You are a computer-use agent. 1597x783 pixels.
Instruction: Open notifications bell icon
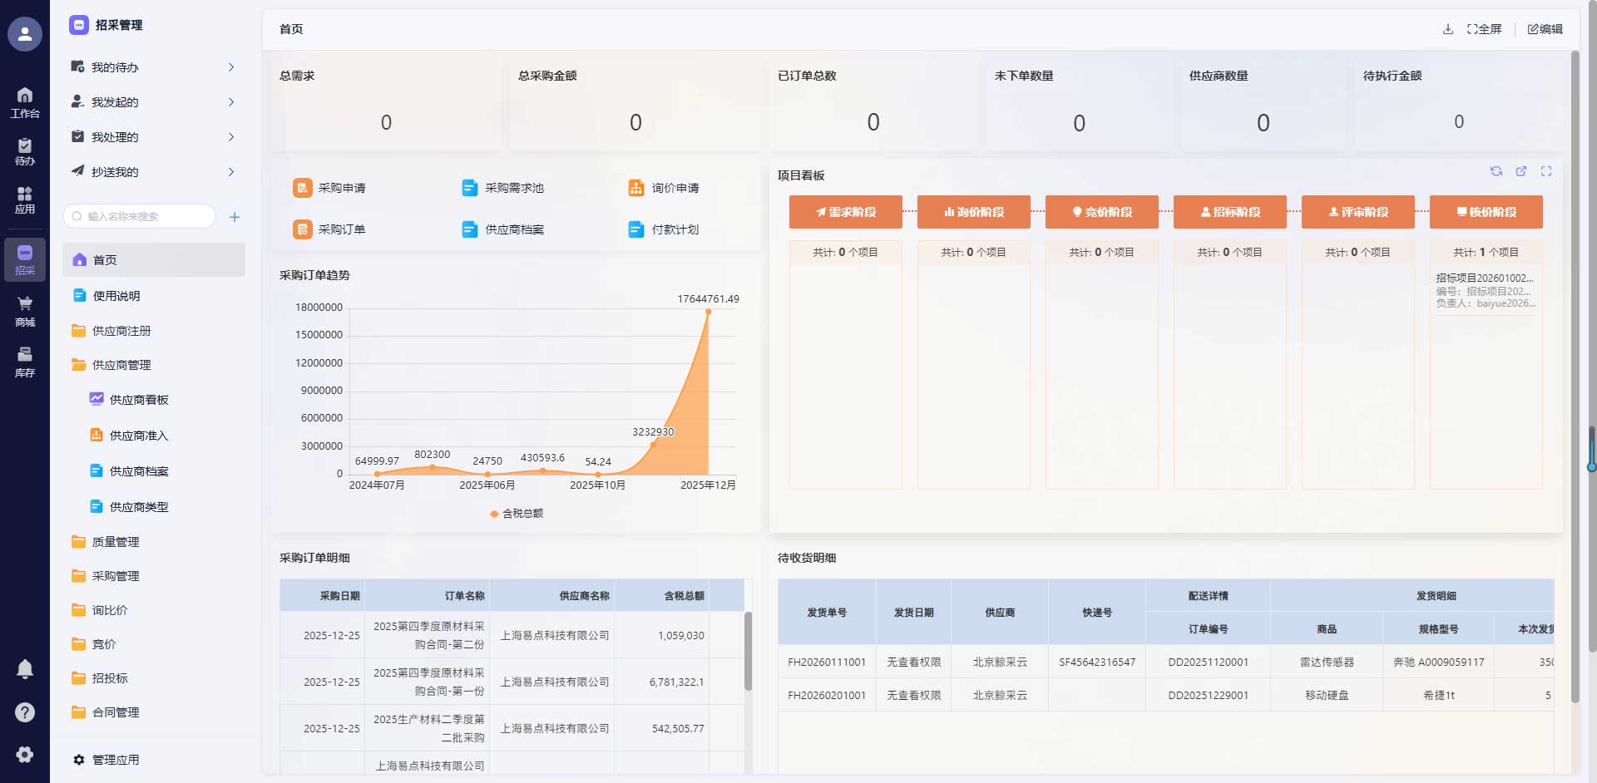tap(25, 669)
